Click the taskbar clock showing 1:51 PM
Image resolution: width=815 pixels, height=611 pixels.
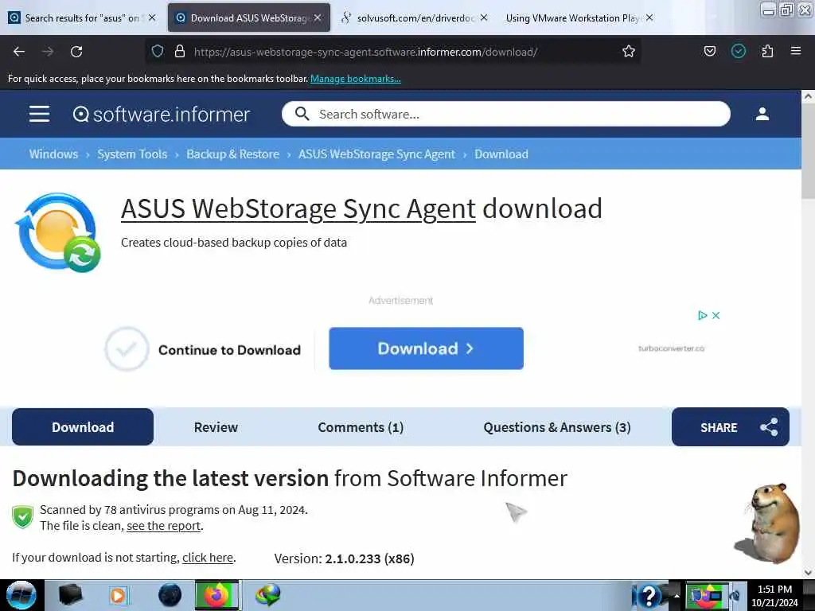(x=774, y=595)
